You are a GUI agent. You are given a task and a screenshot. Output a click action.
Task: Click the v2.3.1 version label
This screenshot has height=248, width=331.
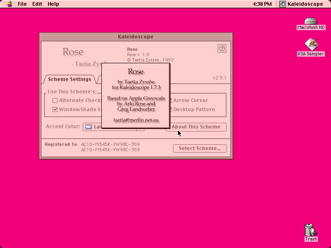pyautogui.click(x=219, y=78)
